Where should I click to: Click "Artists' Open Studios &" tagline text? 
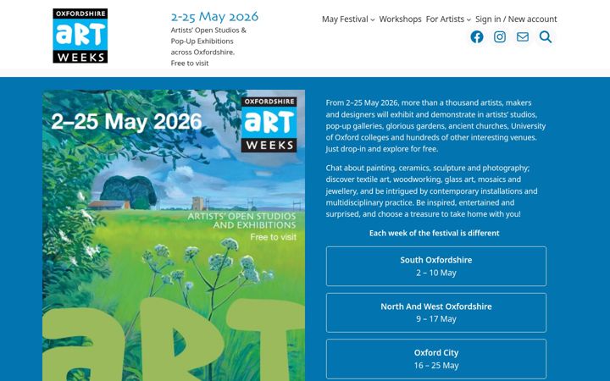(x=208, y=30)
